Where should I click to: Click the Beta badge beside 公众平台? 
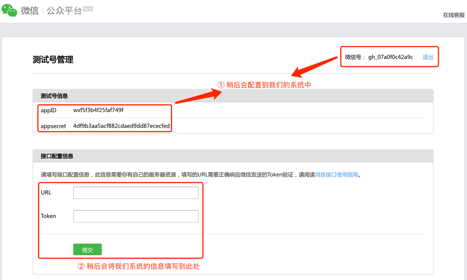pyautogui.click(x=88, y=8)
